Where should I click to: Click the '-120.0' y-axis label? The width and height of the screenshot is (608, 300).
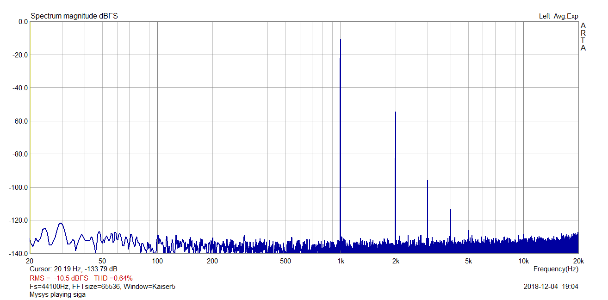tap(19, 220)
